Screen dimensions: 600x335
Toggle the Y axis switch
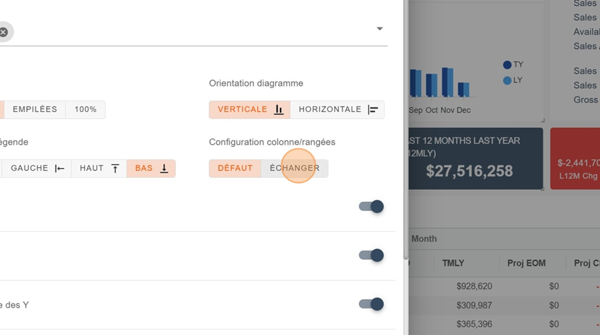click(371, 304)
